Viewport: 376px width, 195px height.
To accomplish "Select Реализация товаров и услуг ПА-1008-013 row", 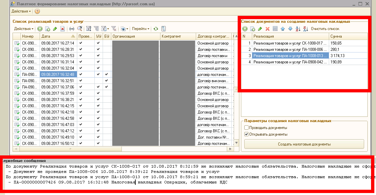I will click(x=304, y=55).
